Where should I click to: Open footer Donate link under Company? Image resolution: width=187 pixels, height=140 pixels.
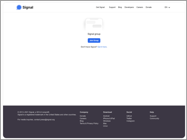(x=83, y=116)
